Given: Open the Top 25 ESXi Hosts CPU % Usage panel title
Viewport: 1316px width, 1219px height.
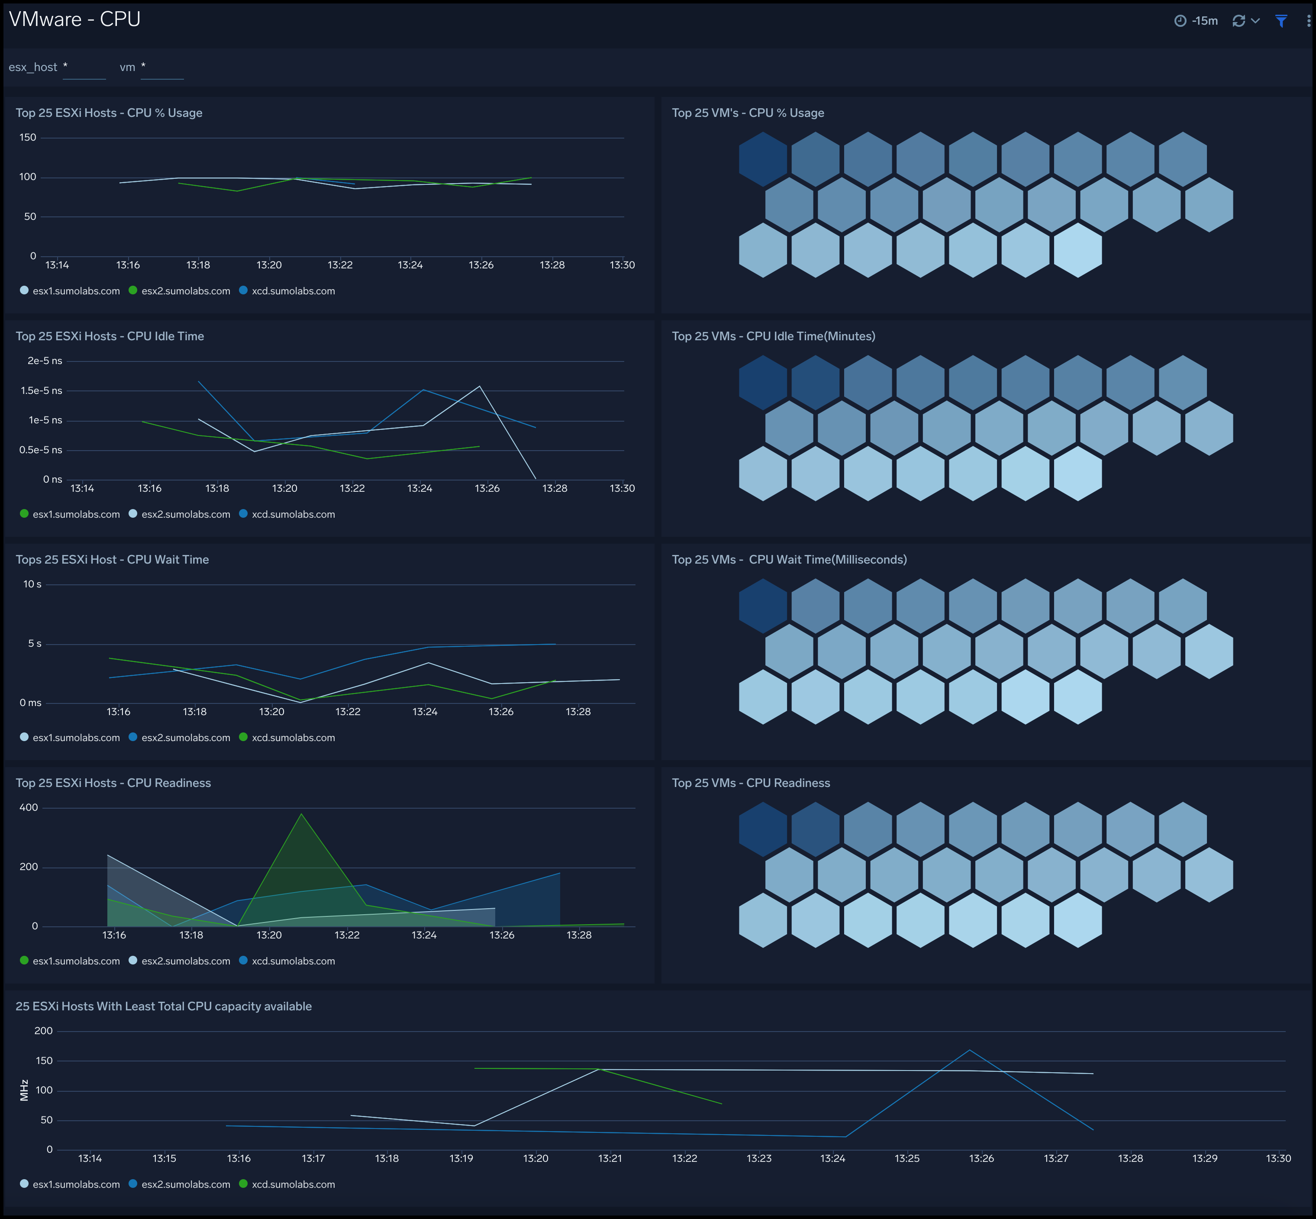Looking at the screenshot, I should coord(110,113).
